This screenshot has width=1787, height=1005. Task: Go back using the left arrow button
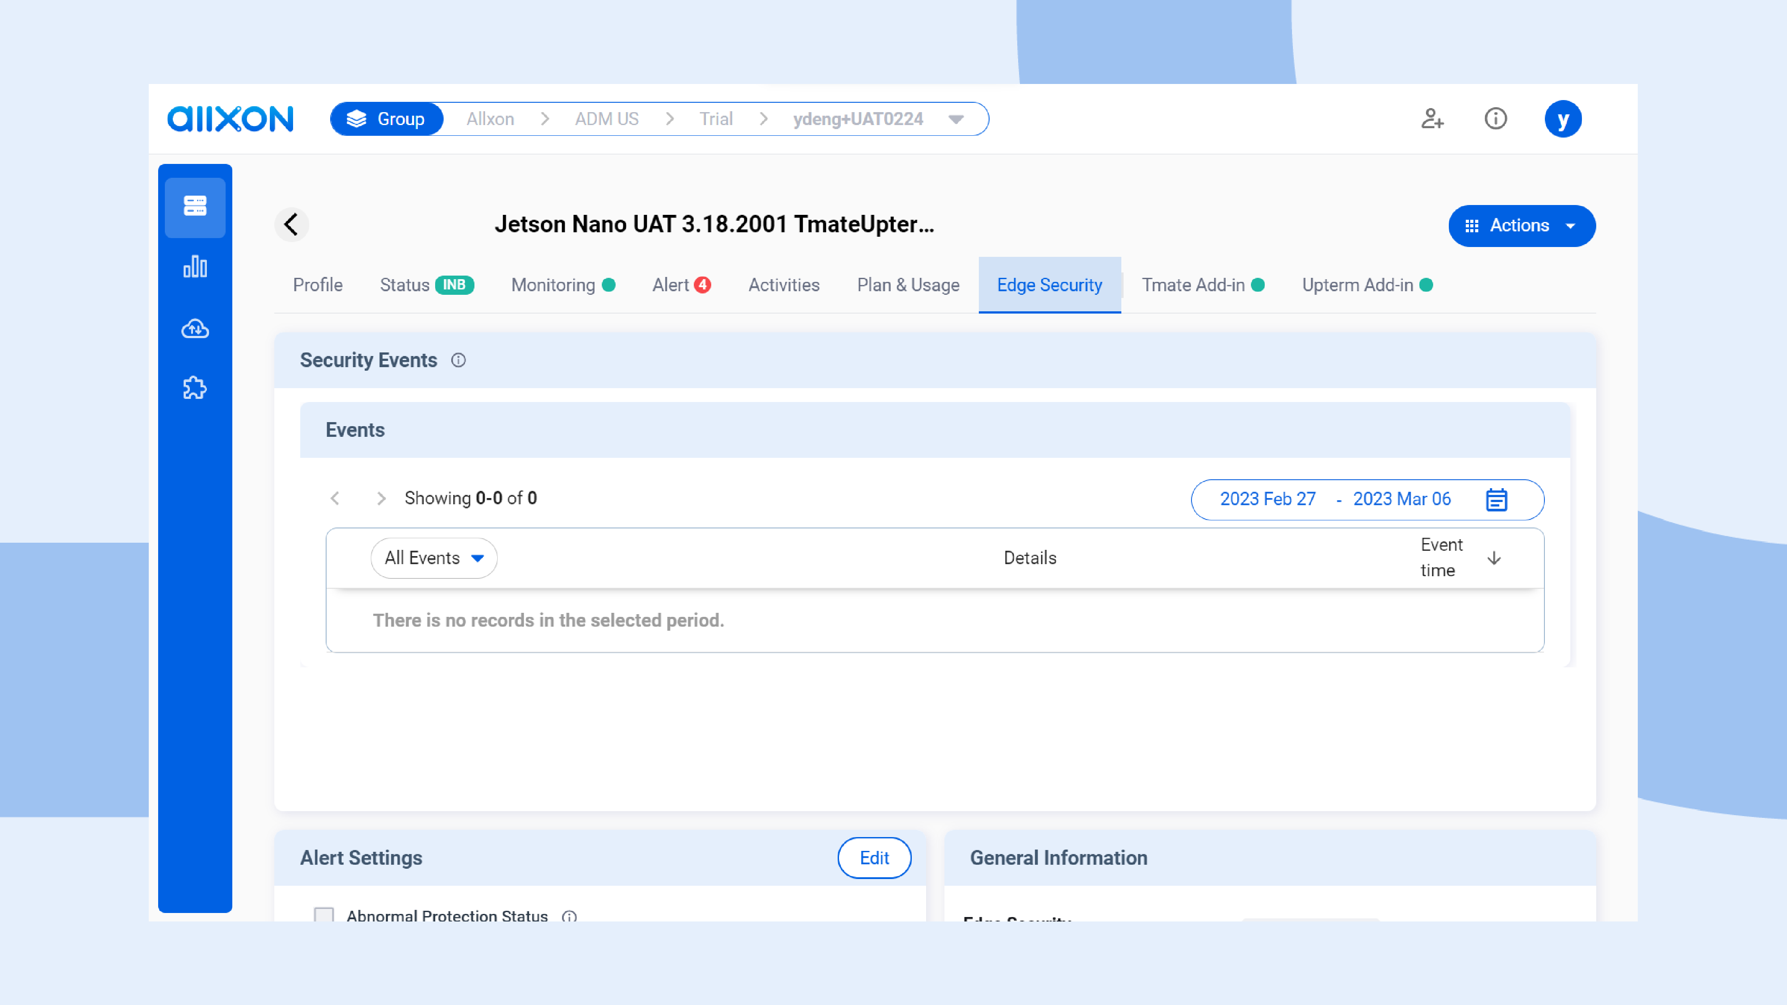(291, 224)
